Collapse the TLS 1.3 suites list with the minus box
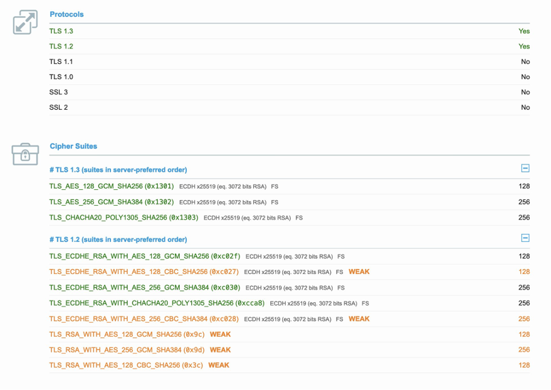 (525, 169)
